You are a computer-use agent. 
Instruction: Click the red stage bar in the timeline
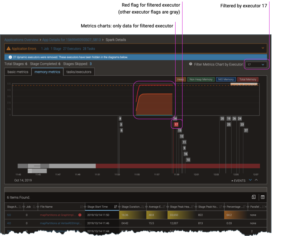178,166
